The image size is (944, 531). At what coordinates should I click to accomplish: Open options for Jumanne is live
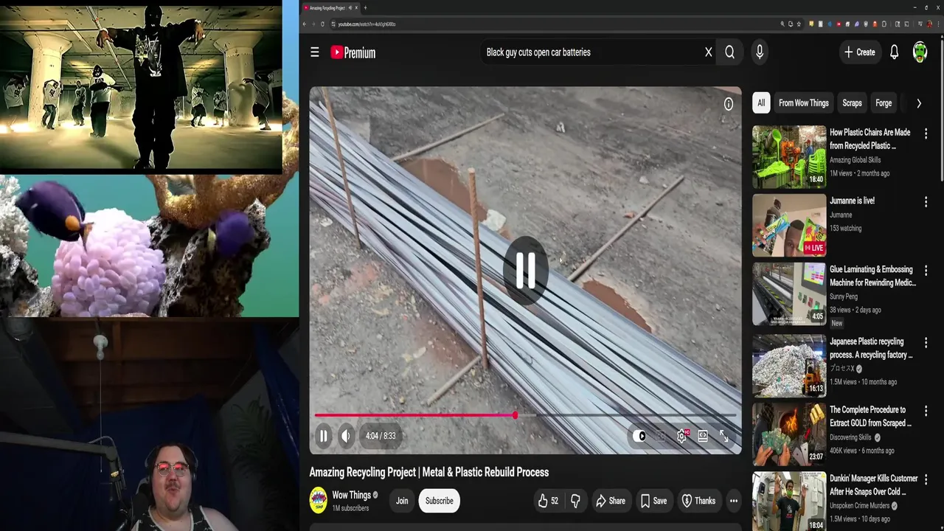(x=926, y=201)
